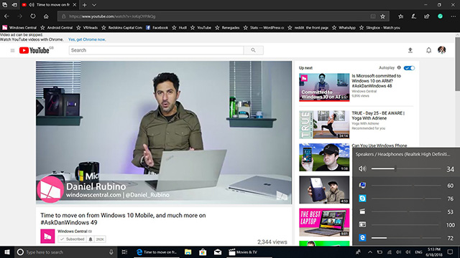Upload a video using the upload icon

410,50
